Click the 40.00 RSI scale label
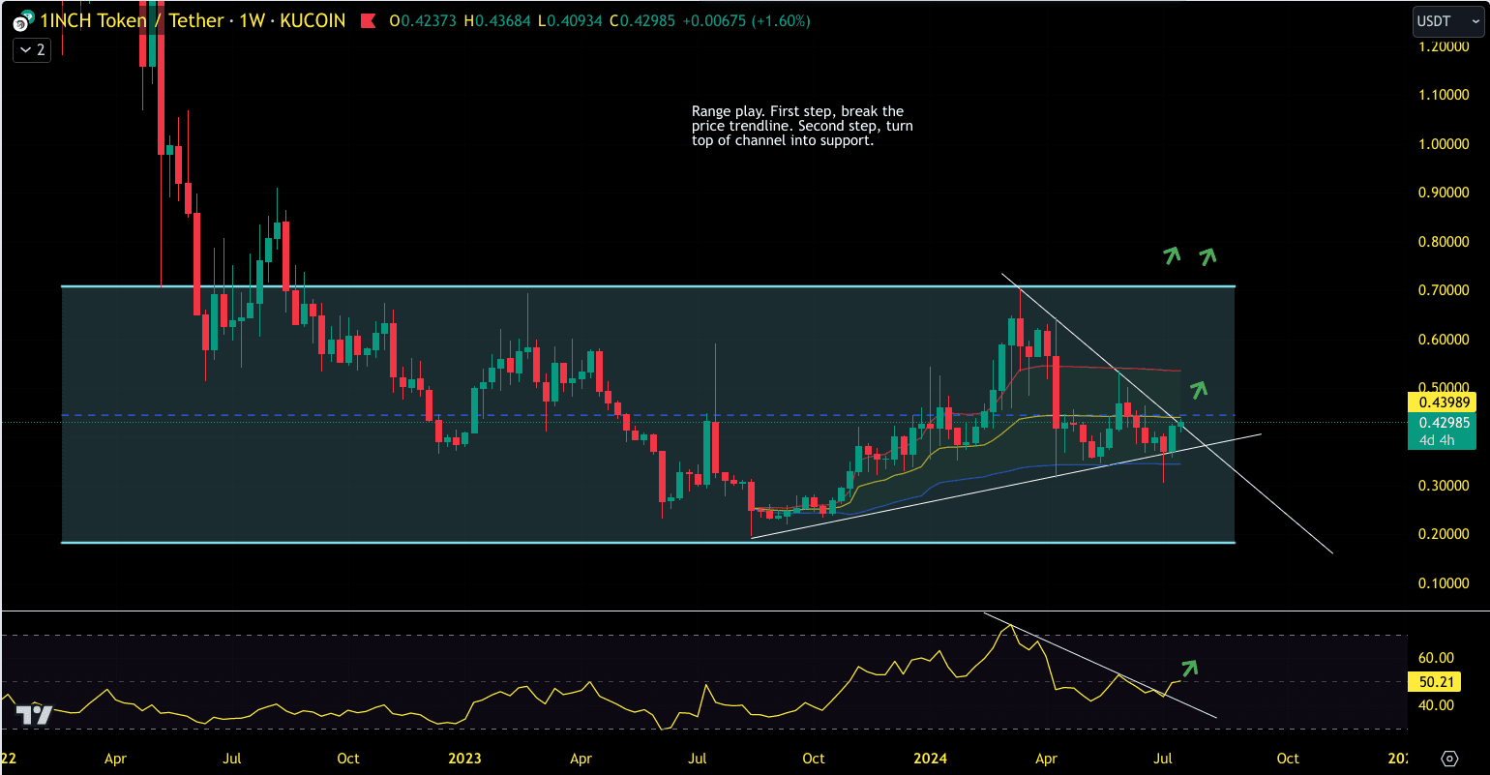The width and height of the screenshot is (1490, 775). coord(1437,705)
